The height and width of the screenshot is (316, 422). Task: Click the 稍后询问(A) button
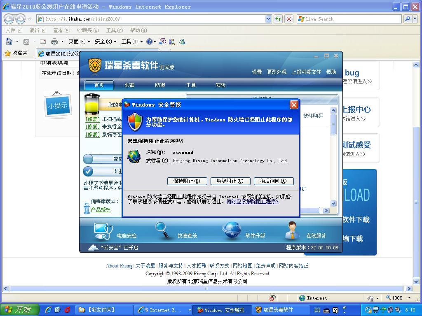(274, 181)
